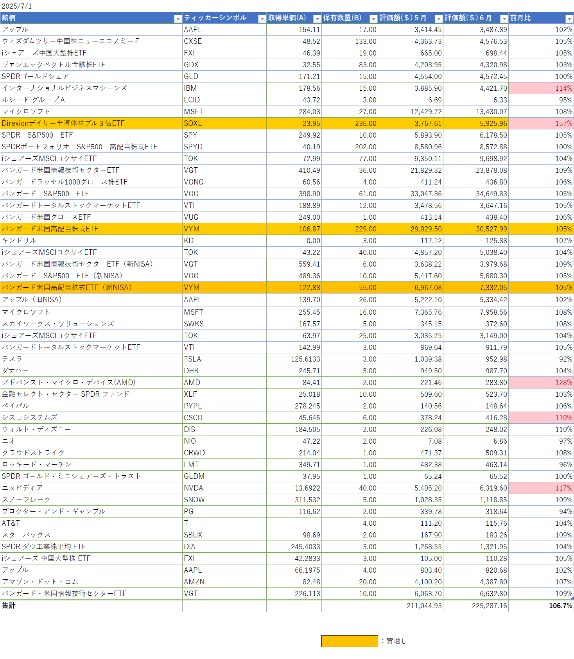Select the GLDM ticker cell
The width and height of the screenshot is (574, 659).
click(x=224, y=476)
